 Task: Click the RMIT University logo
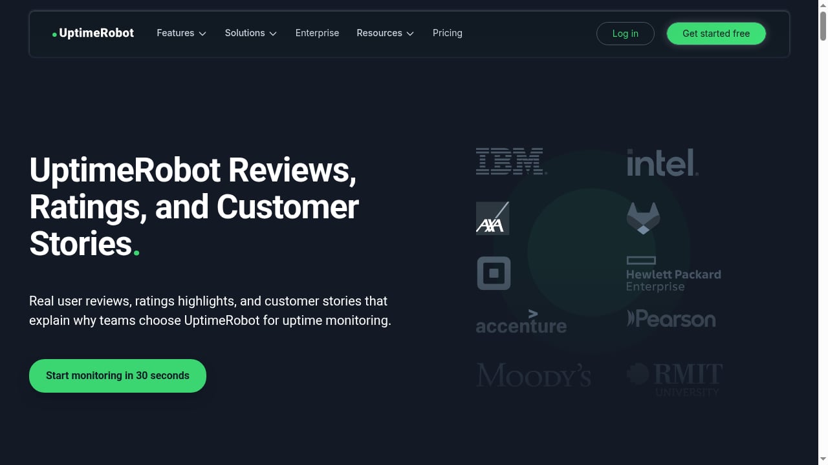point(674,379)
